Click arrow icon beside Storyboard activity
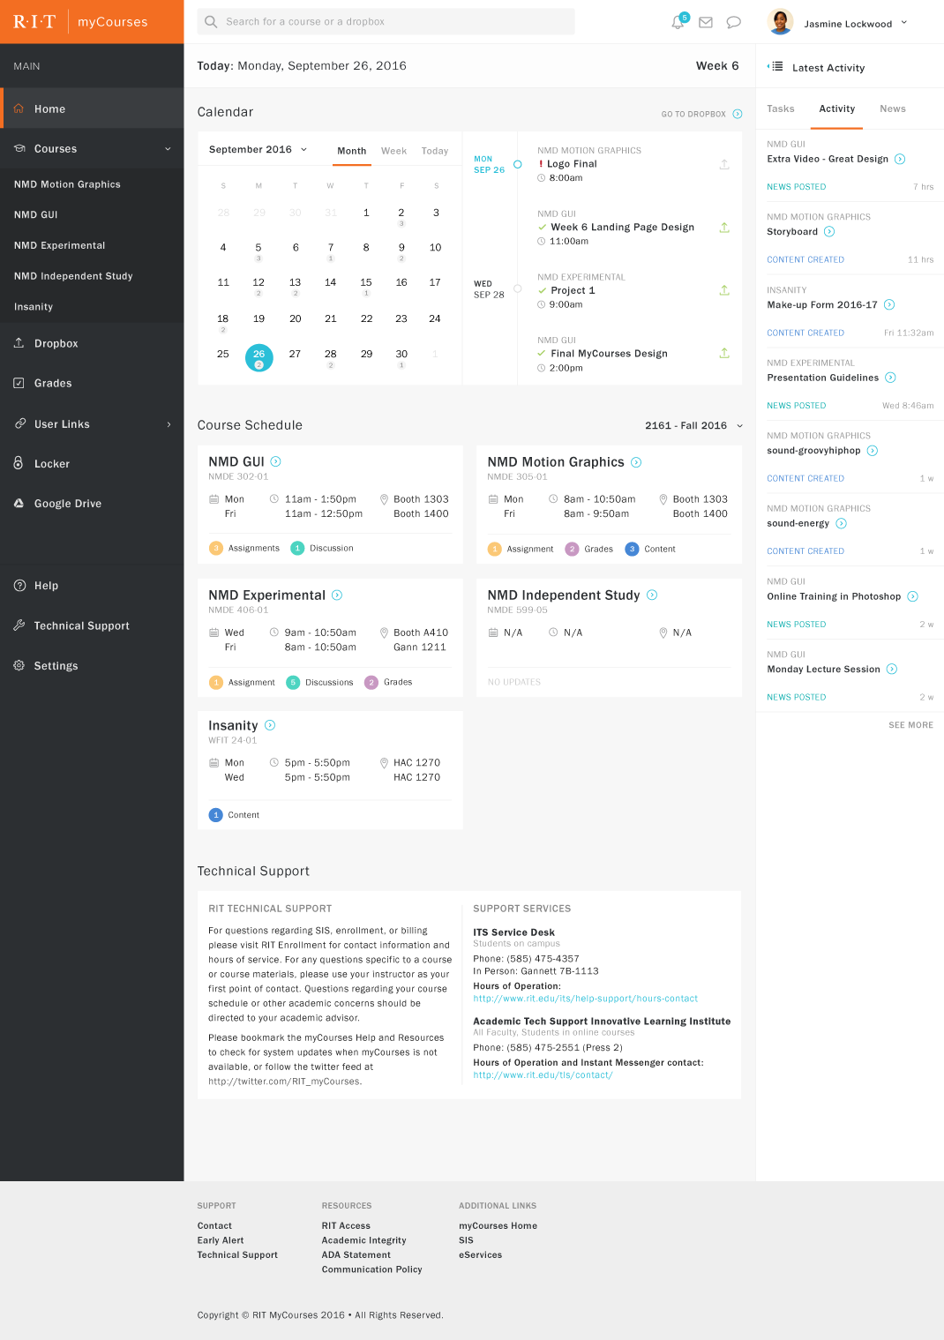The height and width of the screenshot is (1340, 944). [829, 232]
